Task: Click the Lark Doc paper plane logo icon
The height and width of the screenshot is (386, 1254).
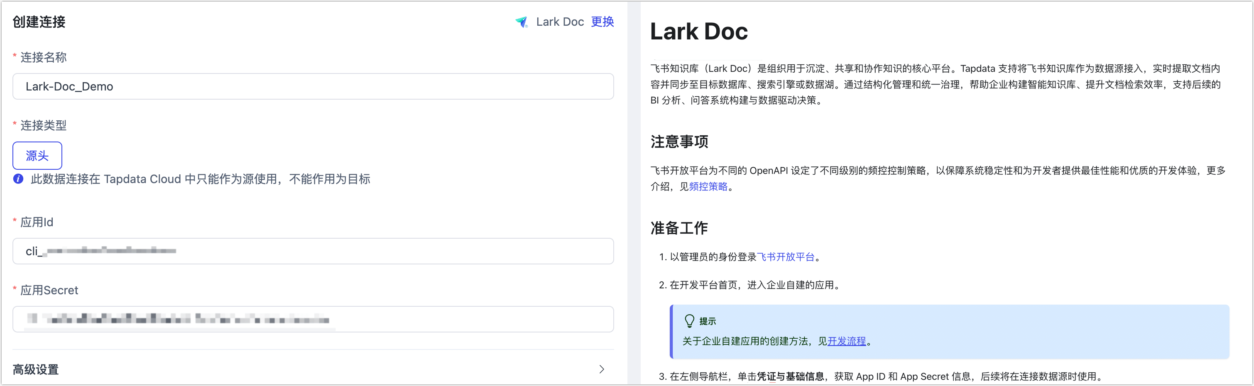Action: point(522,22)
